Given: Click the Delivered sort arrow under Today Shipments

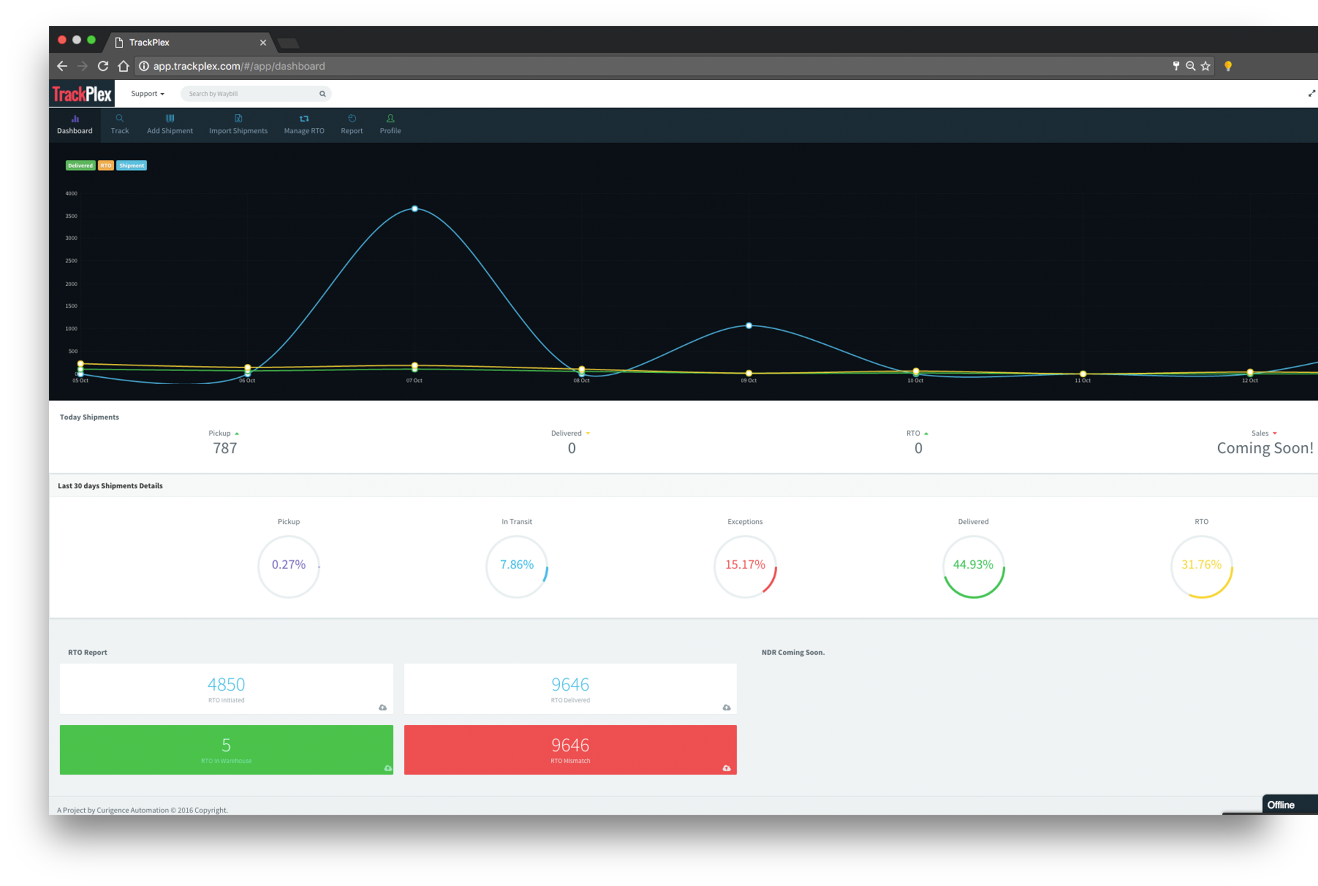Looking at the screenshot, I should pos(587,433).
